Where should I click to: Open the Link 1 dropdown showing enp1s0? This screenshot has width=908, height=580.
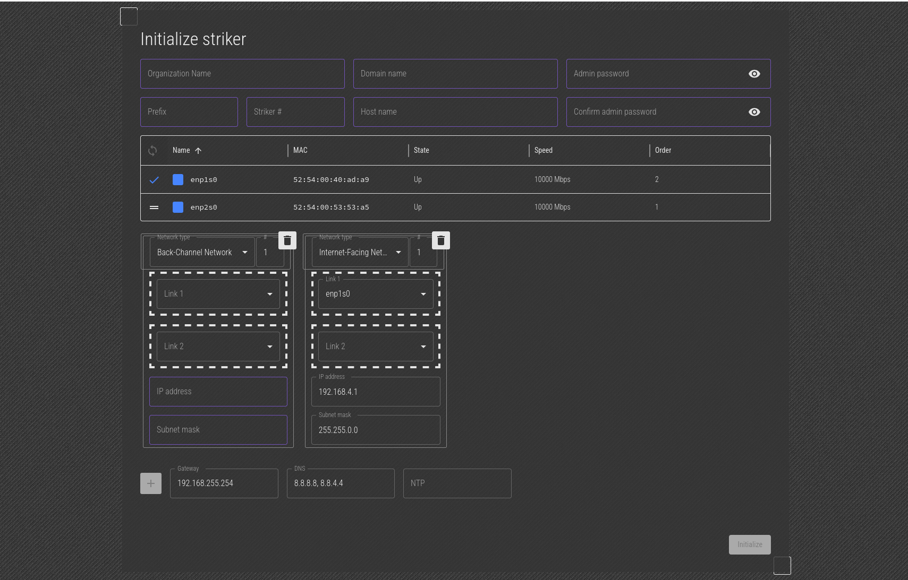[x=376, y=294]
